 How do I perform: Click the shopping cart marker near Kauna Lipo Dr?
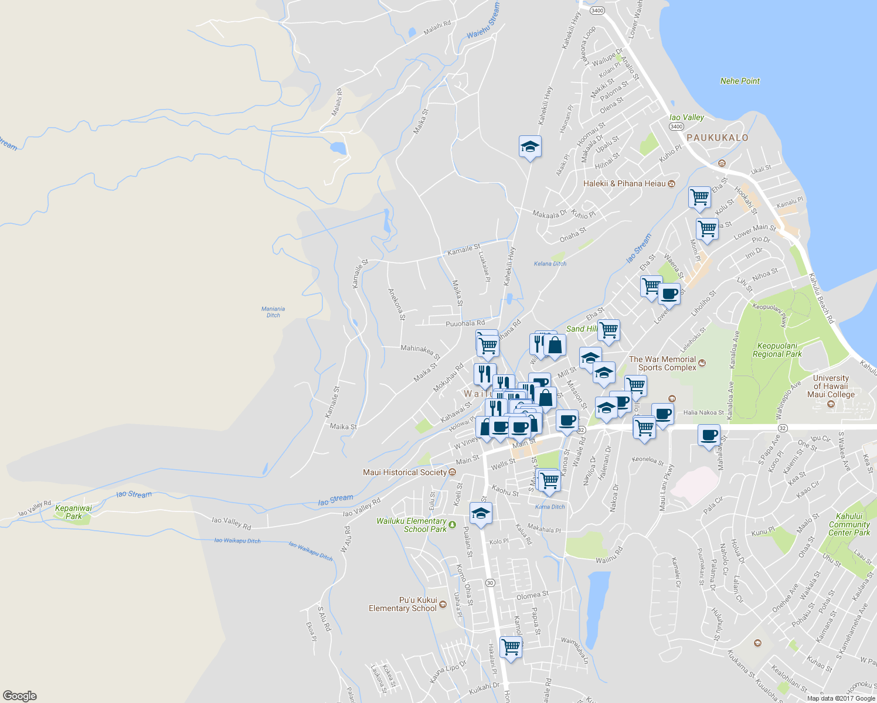pyautogui.click(x=509, y=646)
